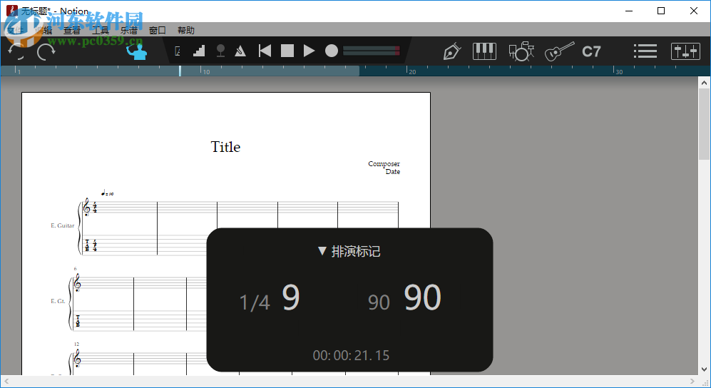Click measure 10 on the timeline ruler
The image size is (711, 388).
(x=206, y=71)
